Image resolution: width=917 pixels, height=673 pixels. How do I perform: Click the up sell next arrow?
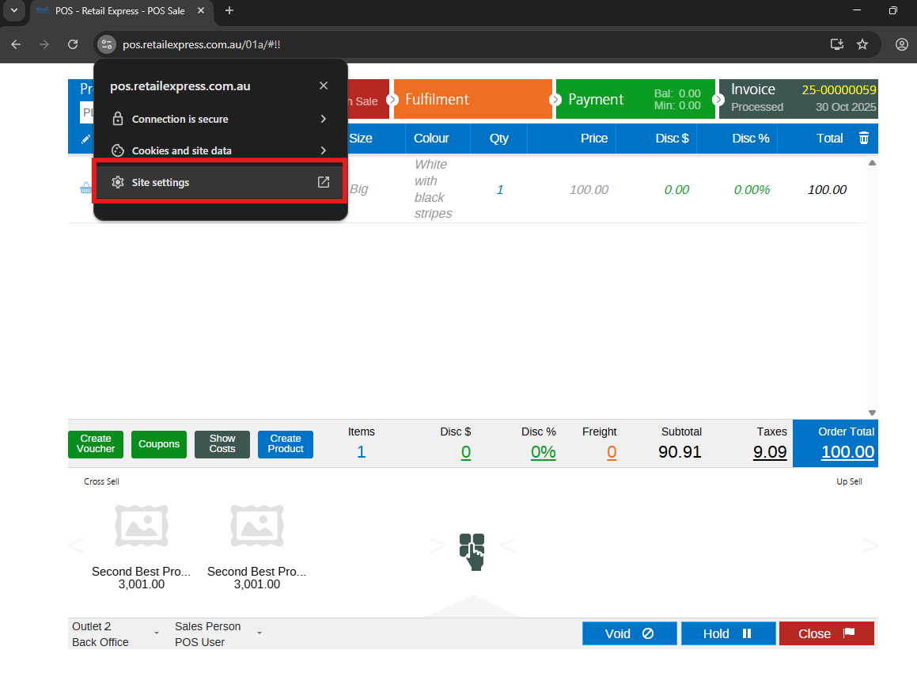pos(870,546)
